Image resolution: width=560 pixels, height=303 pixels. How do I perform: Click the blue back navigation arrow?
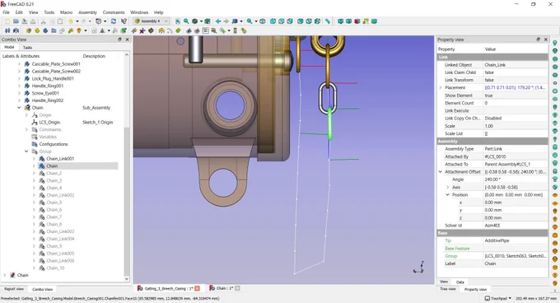218,21
